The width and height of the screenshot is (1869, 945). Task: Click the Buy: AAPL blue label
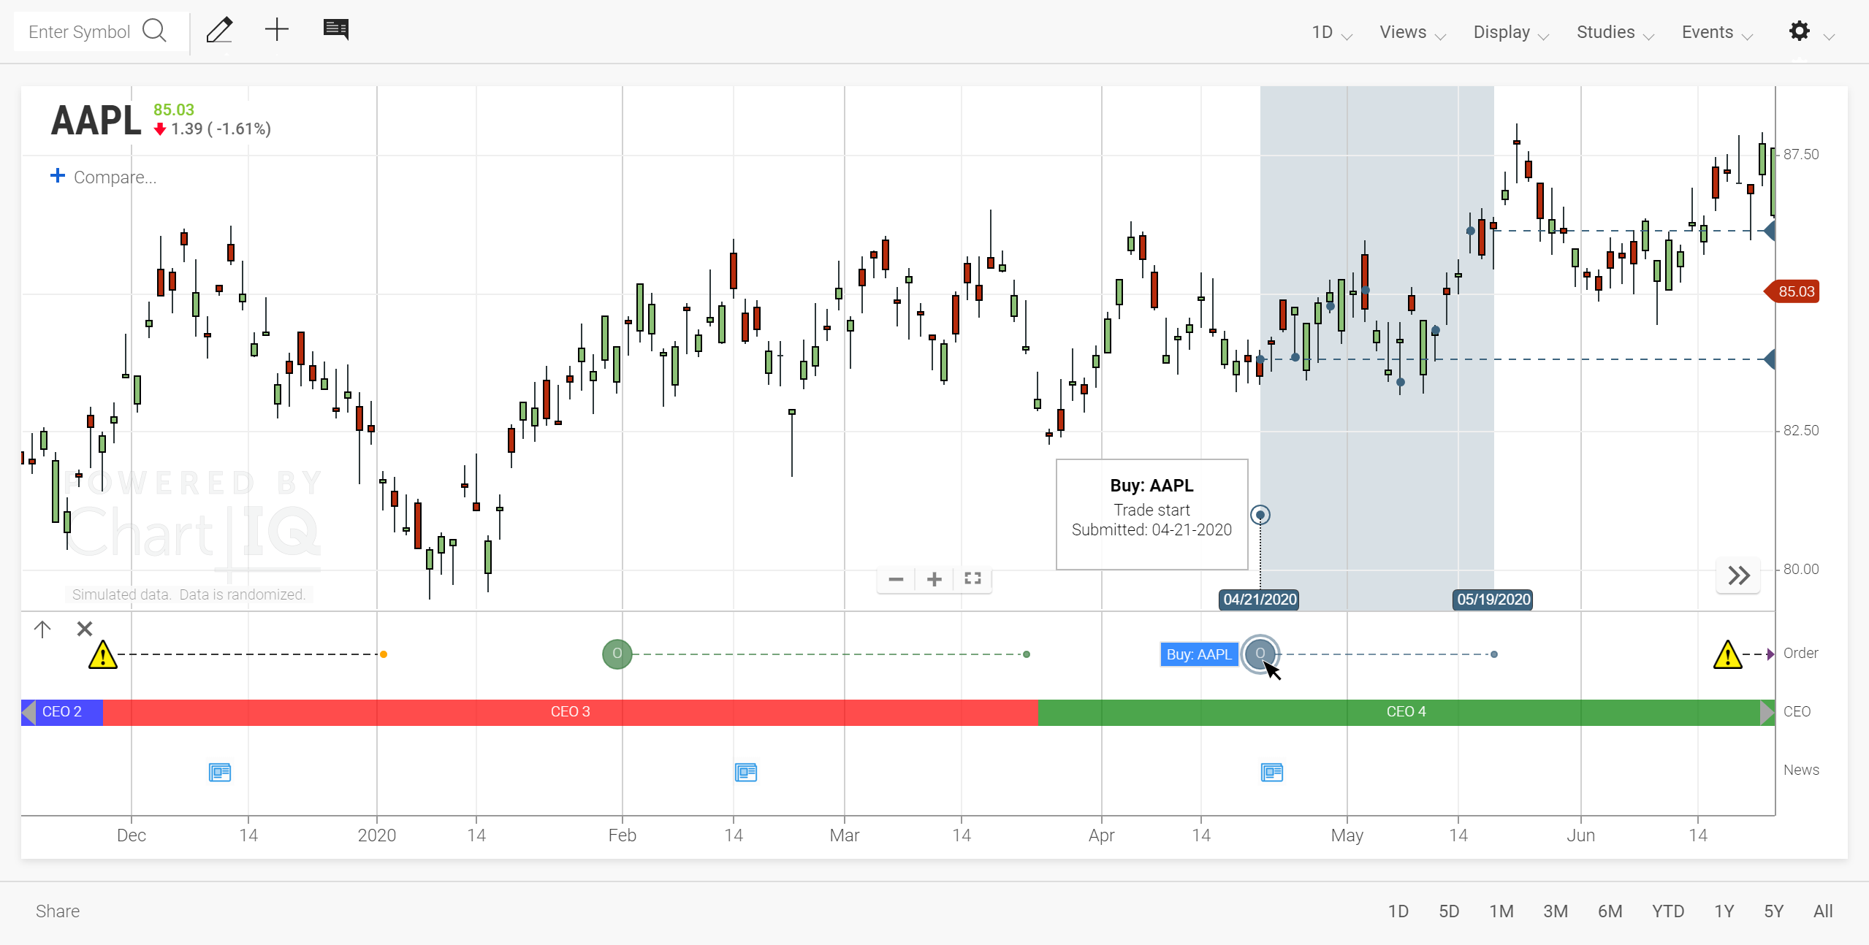[x=1199, y=654]
